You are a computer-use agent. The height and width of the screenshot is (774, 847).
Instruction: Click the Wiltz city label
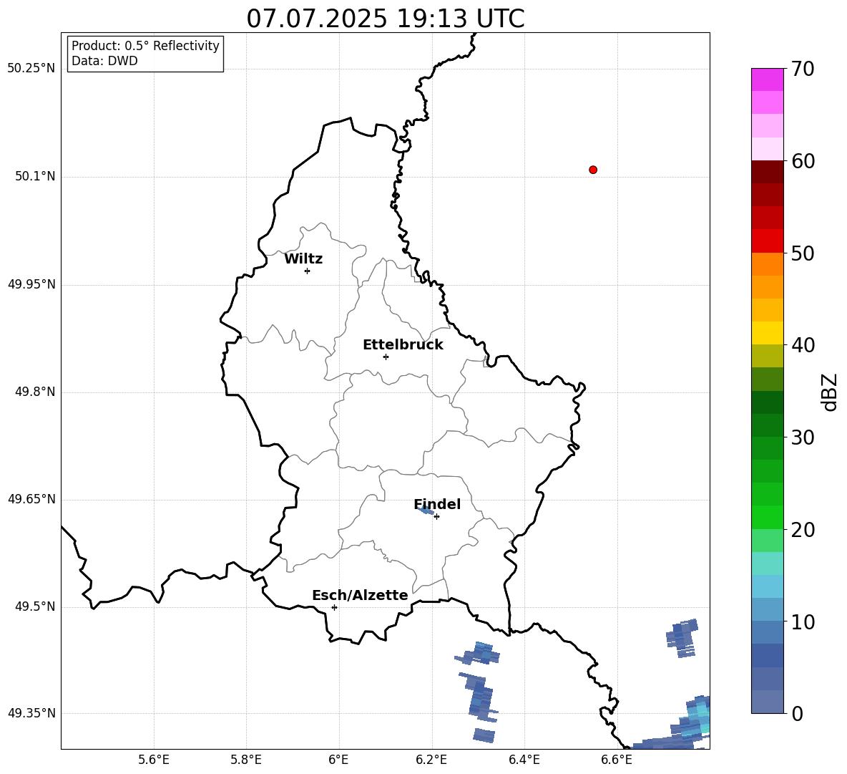pos(303,259)
